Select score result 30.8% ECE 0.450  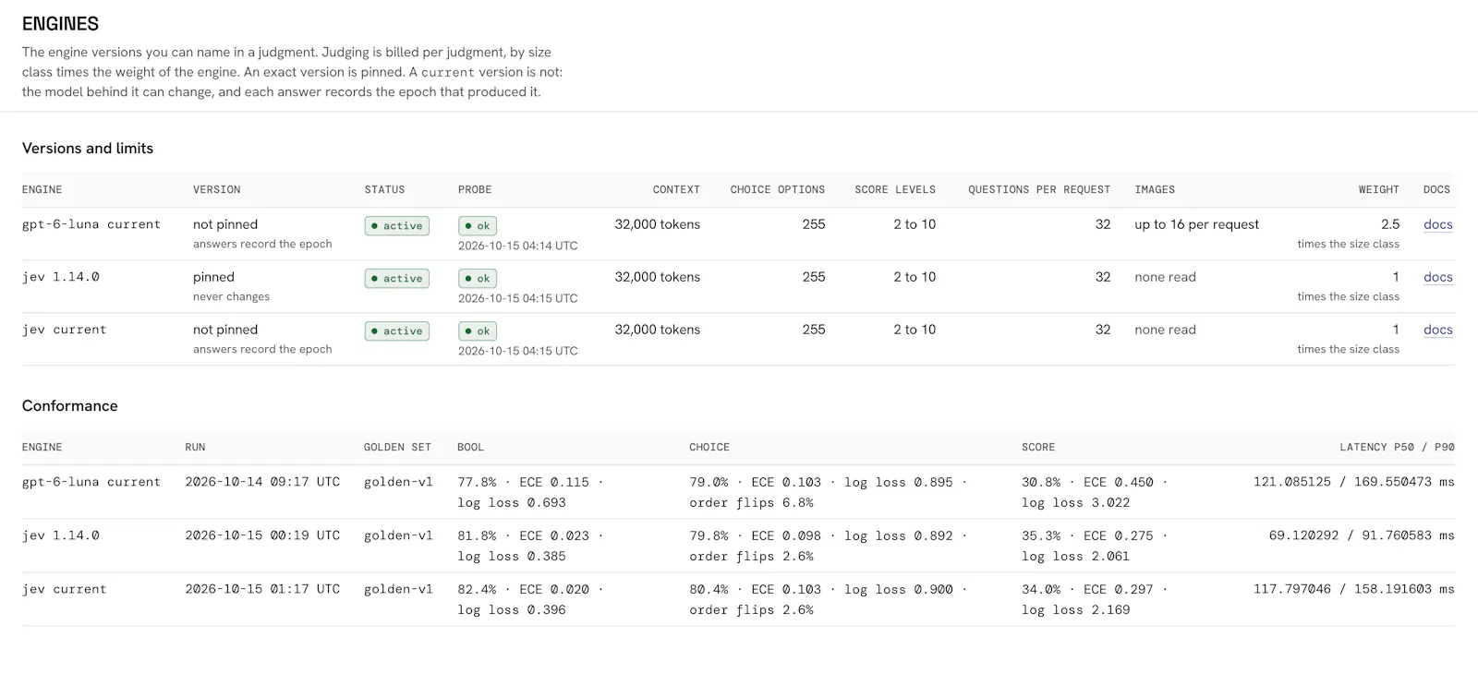(1095, 492)
